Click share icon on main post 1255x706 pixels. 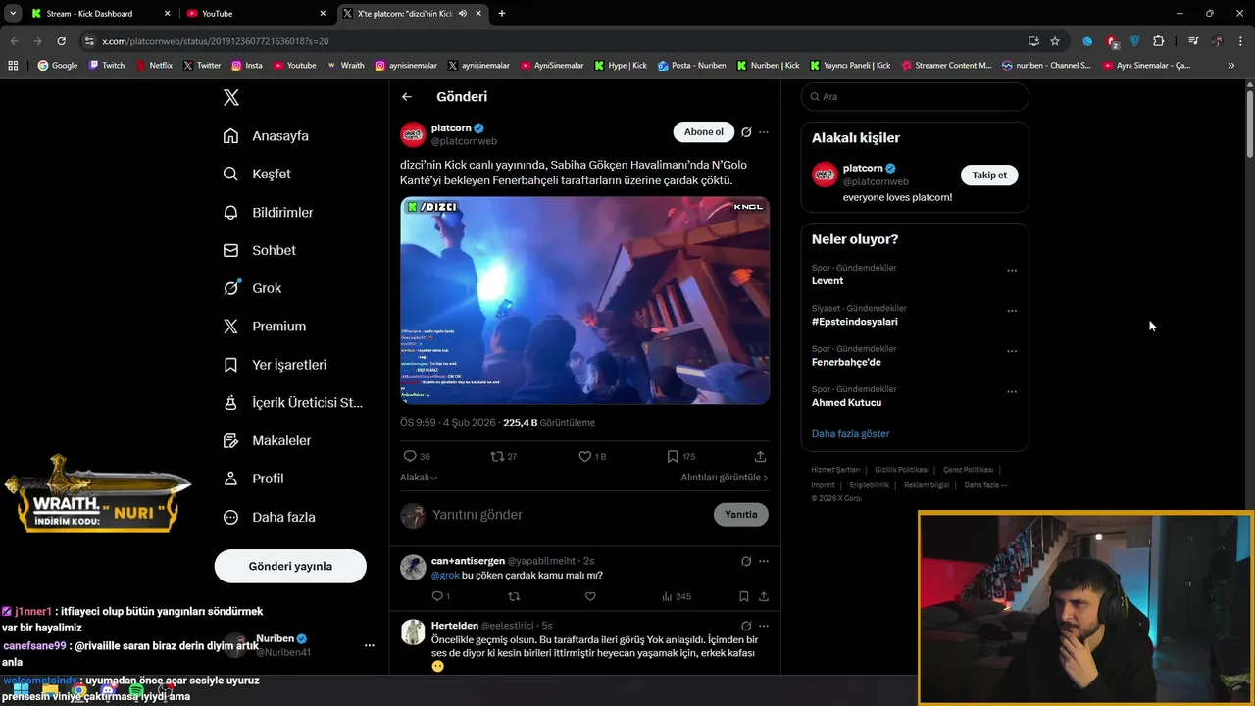click(760, 456)
